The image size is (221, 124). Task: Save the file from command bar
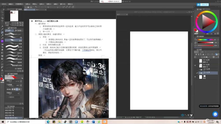(x=31, y=7)
